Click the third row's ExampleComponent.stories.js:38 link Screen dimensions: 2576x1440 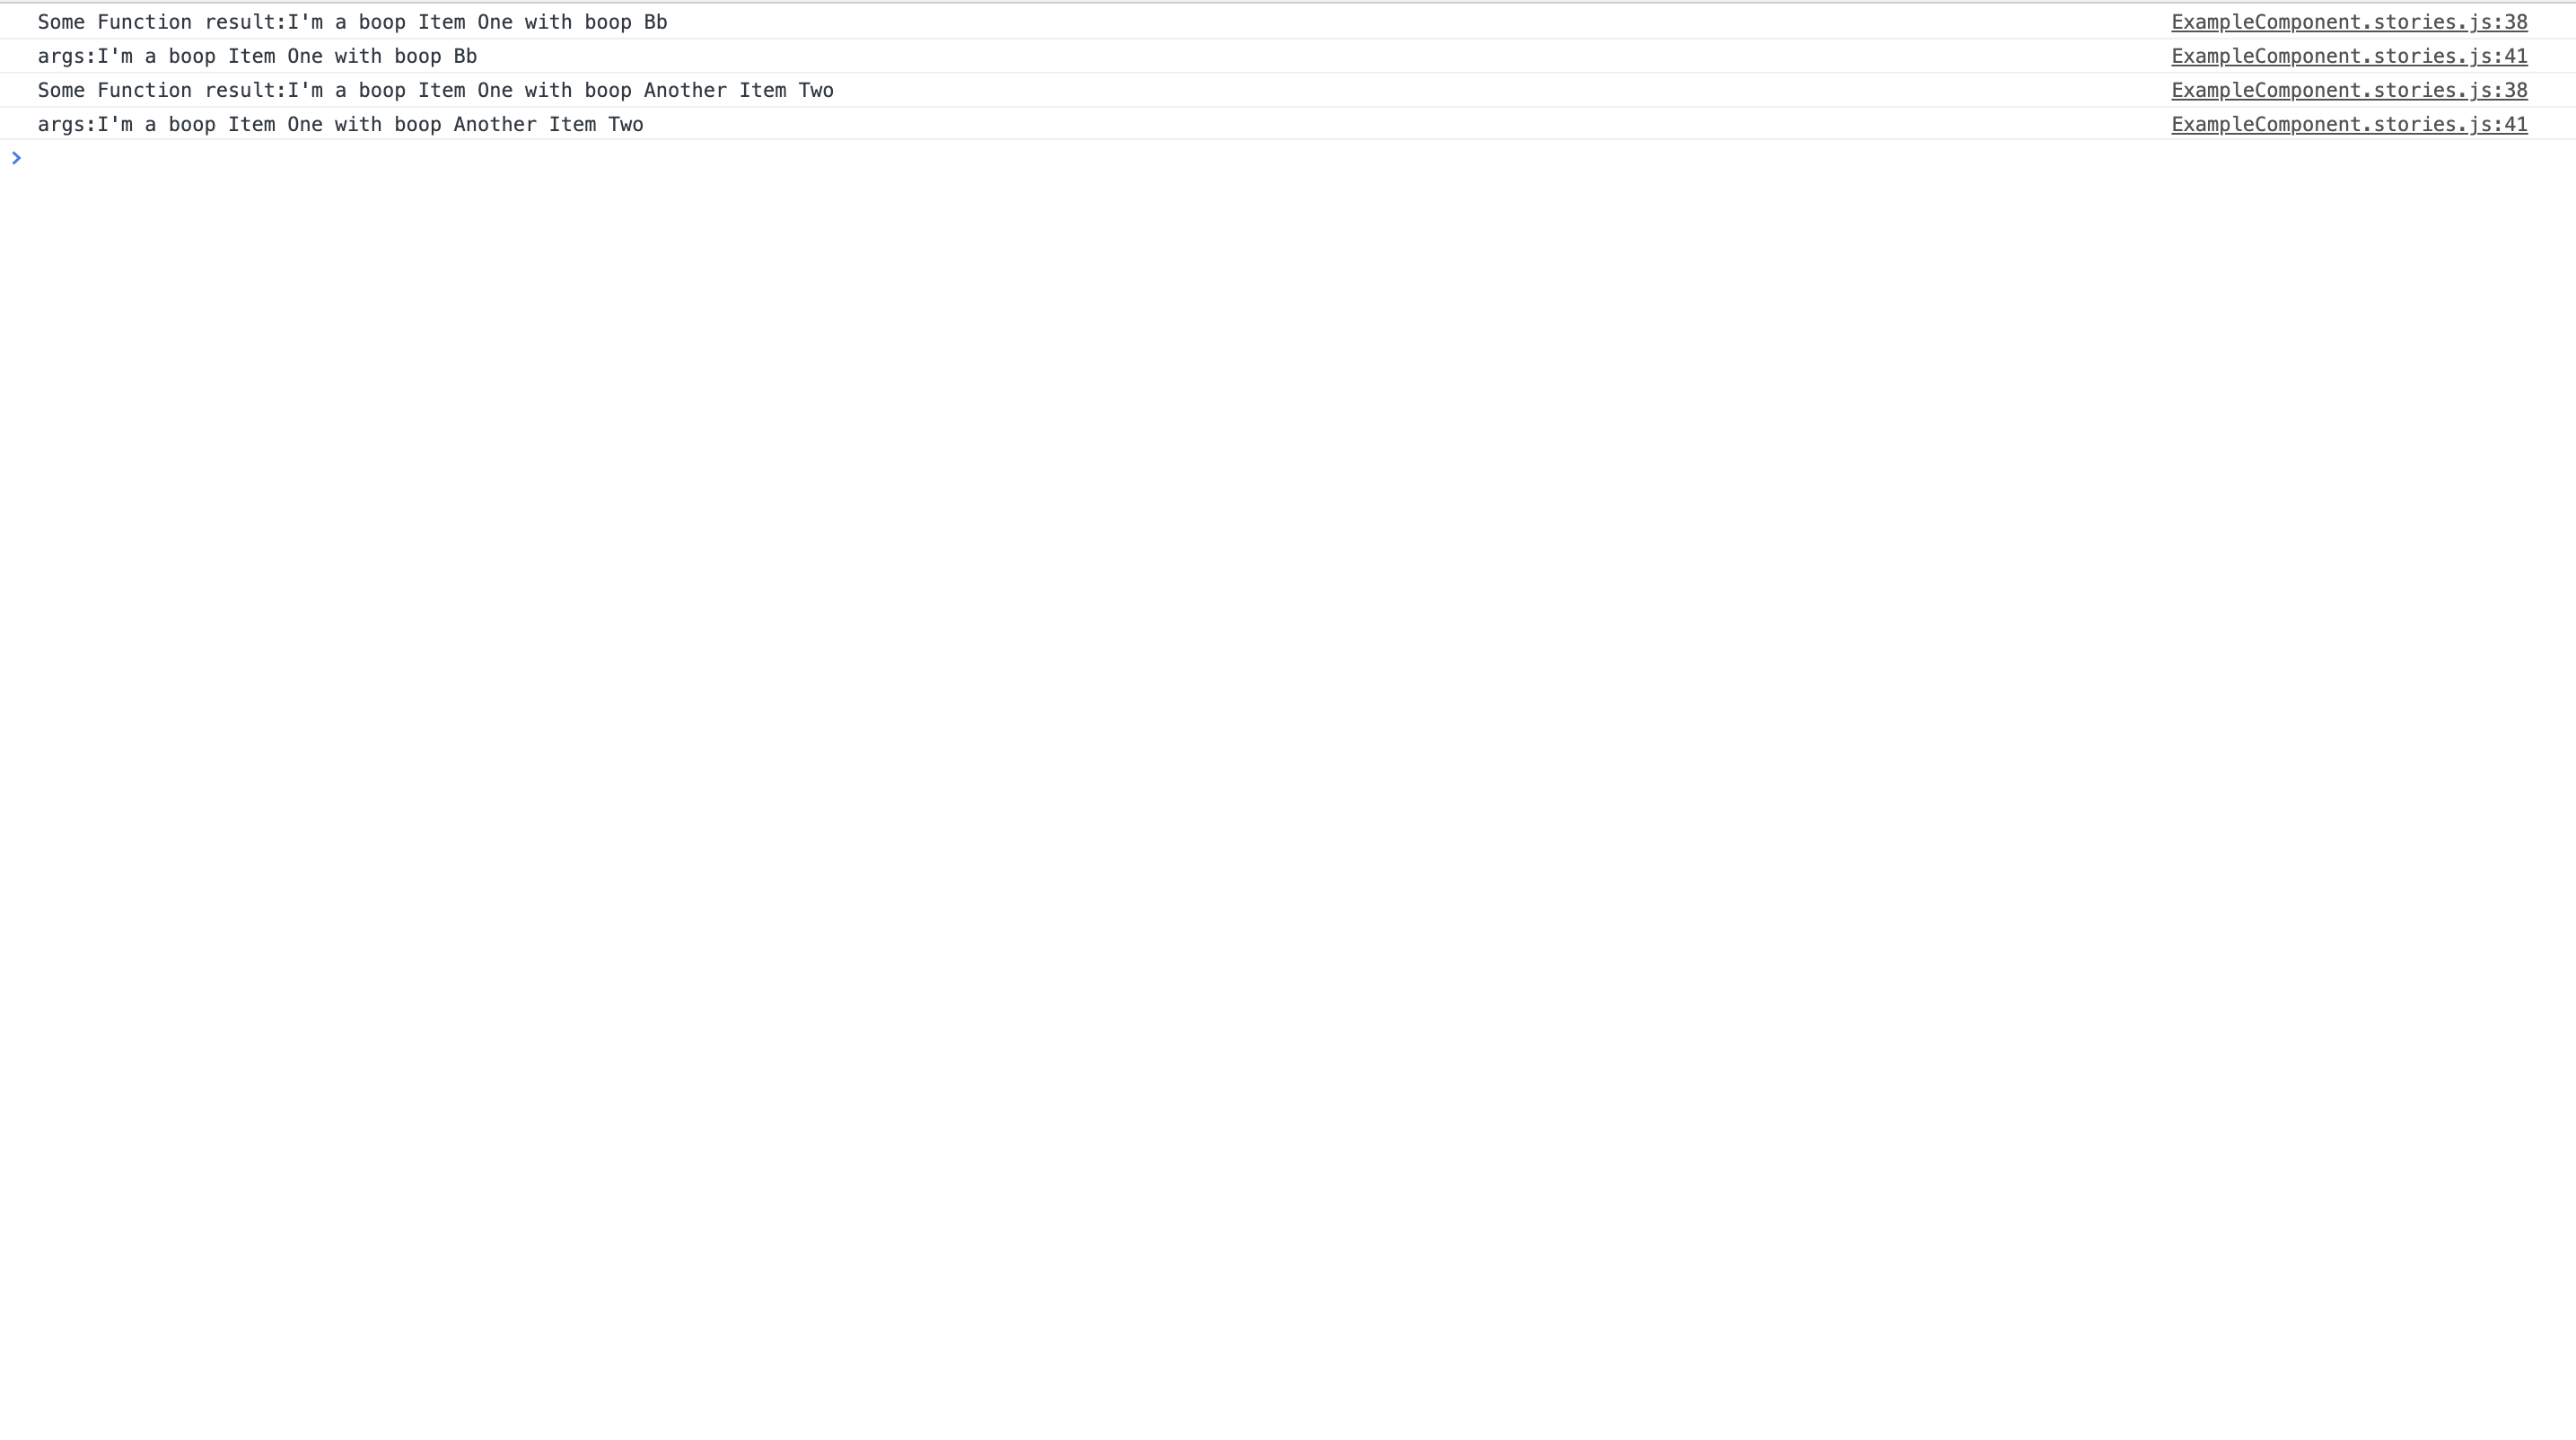tap(2348, 90)
